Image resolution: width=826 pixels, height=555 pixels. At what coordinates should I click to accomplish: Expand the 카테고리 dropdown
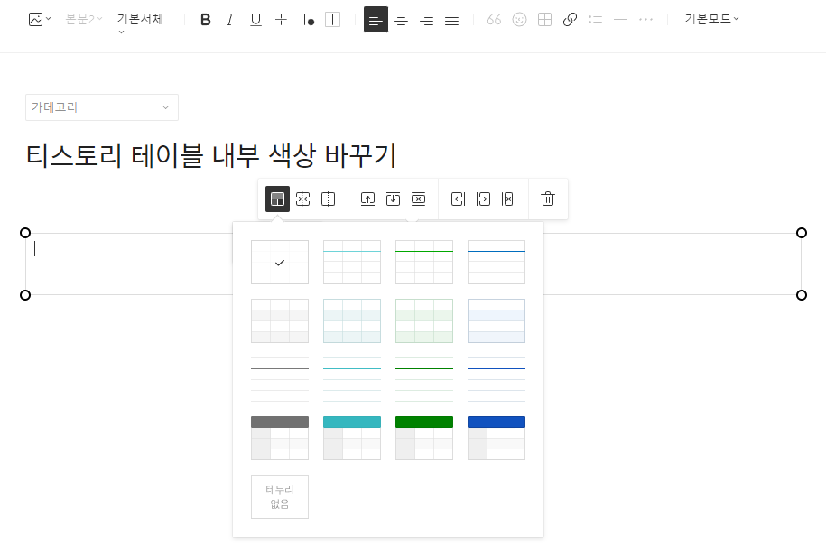[x=102, y=107]
